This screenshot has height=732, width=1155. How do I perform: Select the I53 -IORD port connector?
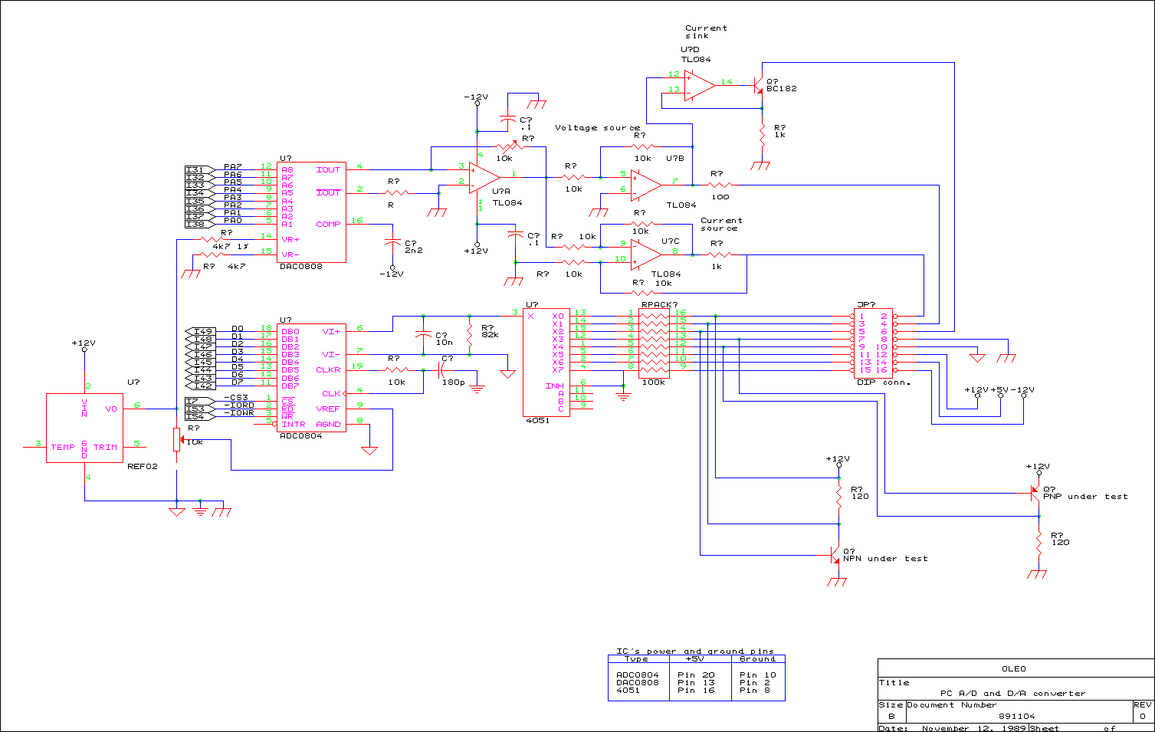point(200,409)
